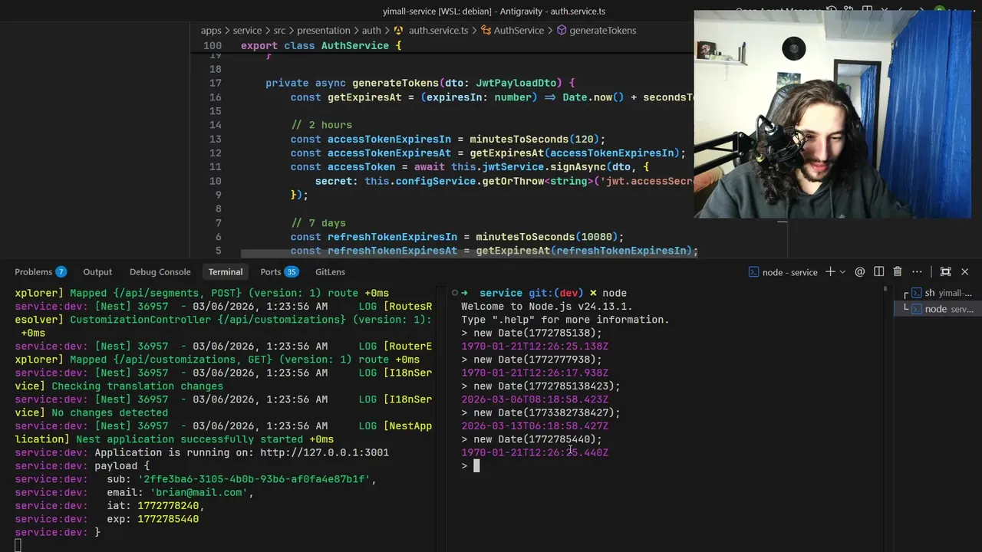Click the AuthService class breadcrumb

click(x=512, y=31)
